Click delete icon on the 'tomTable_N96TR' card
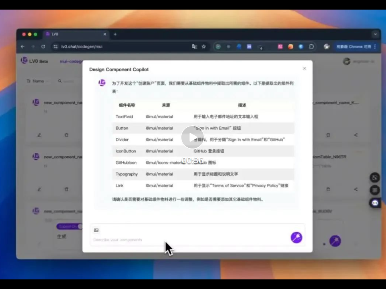 coord(328,189)
